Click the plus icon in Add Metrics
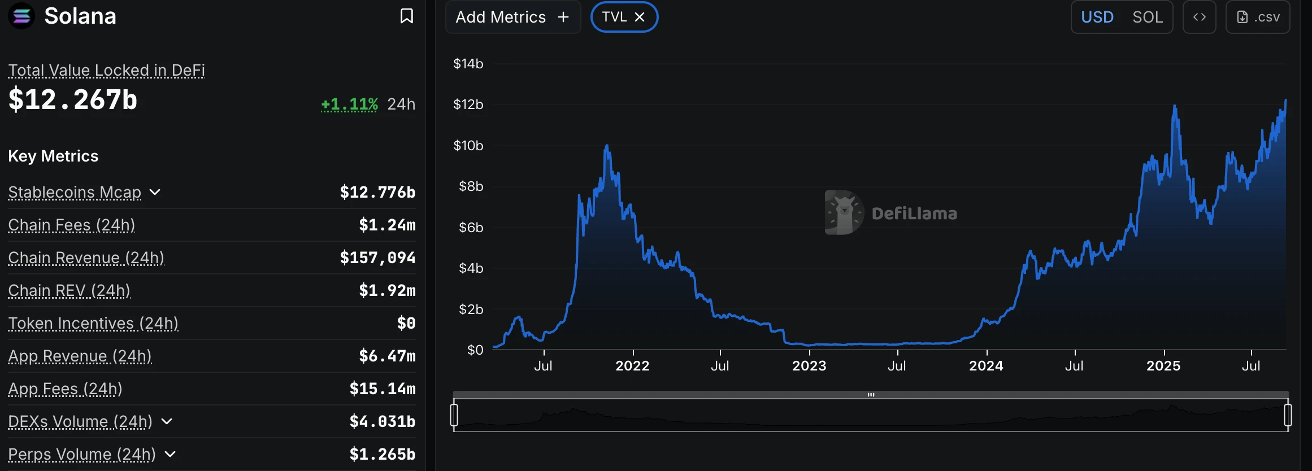This screenshot has width=1312, height=471. pos(563,17)
